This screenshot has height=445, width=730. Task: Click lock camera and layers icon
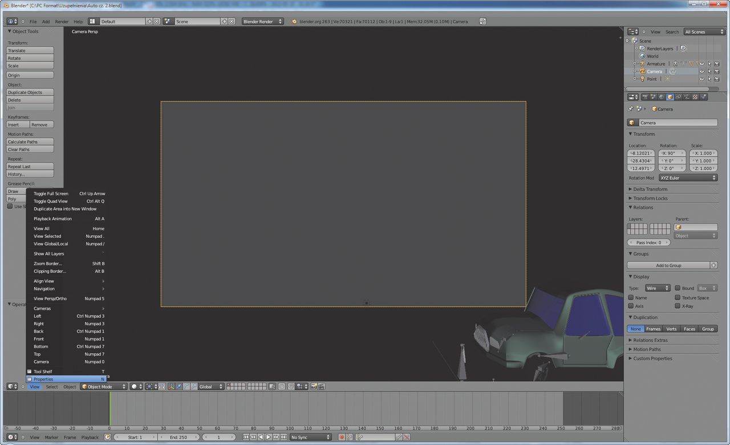pos(272,387)
